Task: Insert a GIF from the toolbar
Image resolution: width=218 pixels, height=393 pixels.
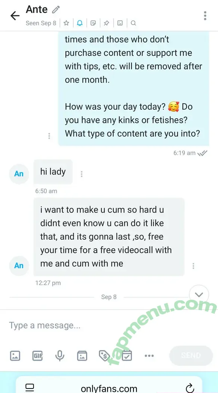Action: click(38, 356)
